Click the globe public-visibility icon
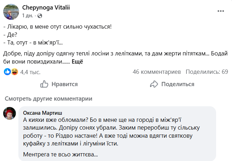232x161 pixels. click(40, 16)
